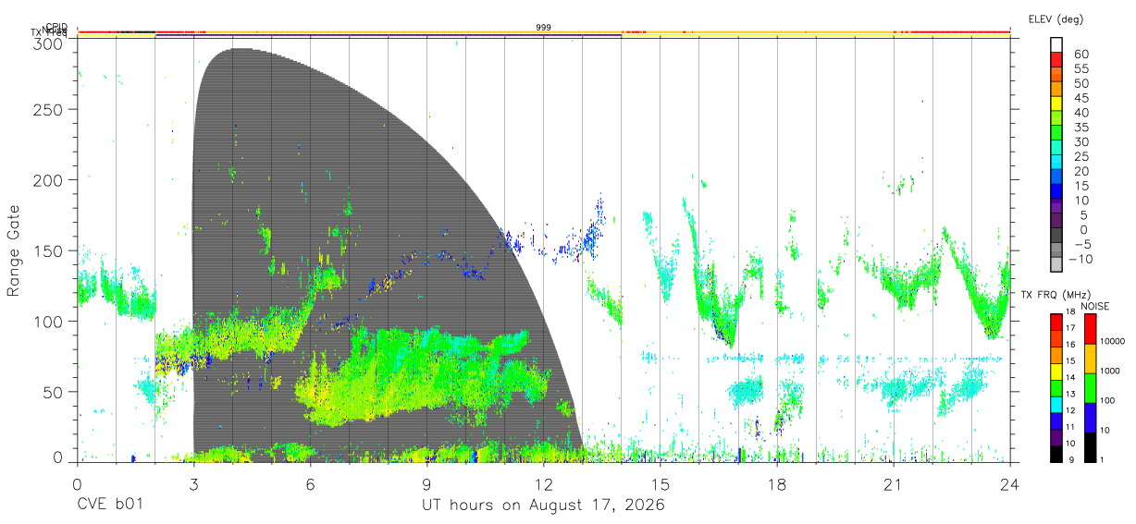This screenshot has height=524, width=1136.
Task: Select the green segment of NOISE color bar
Action: [1089, 388]
